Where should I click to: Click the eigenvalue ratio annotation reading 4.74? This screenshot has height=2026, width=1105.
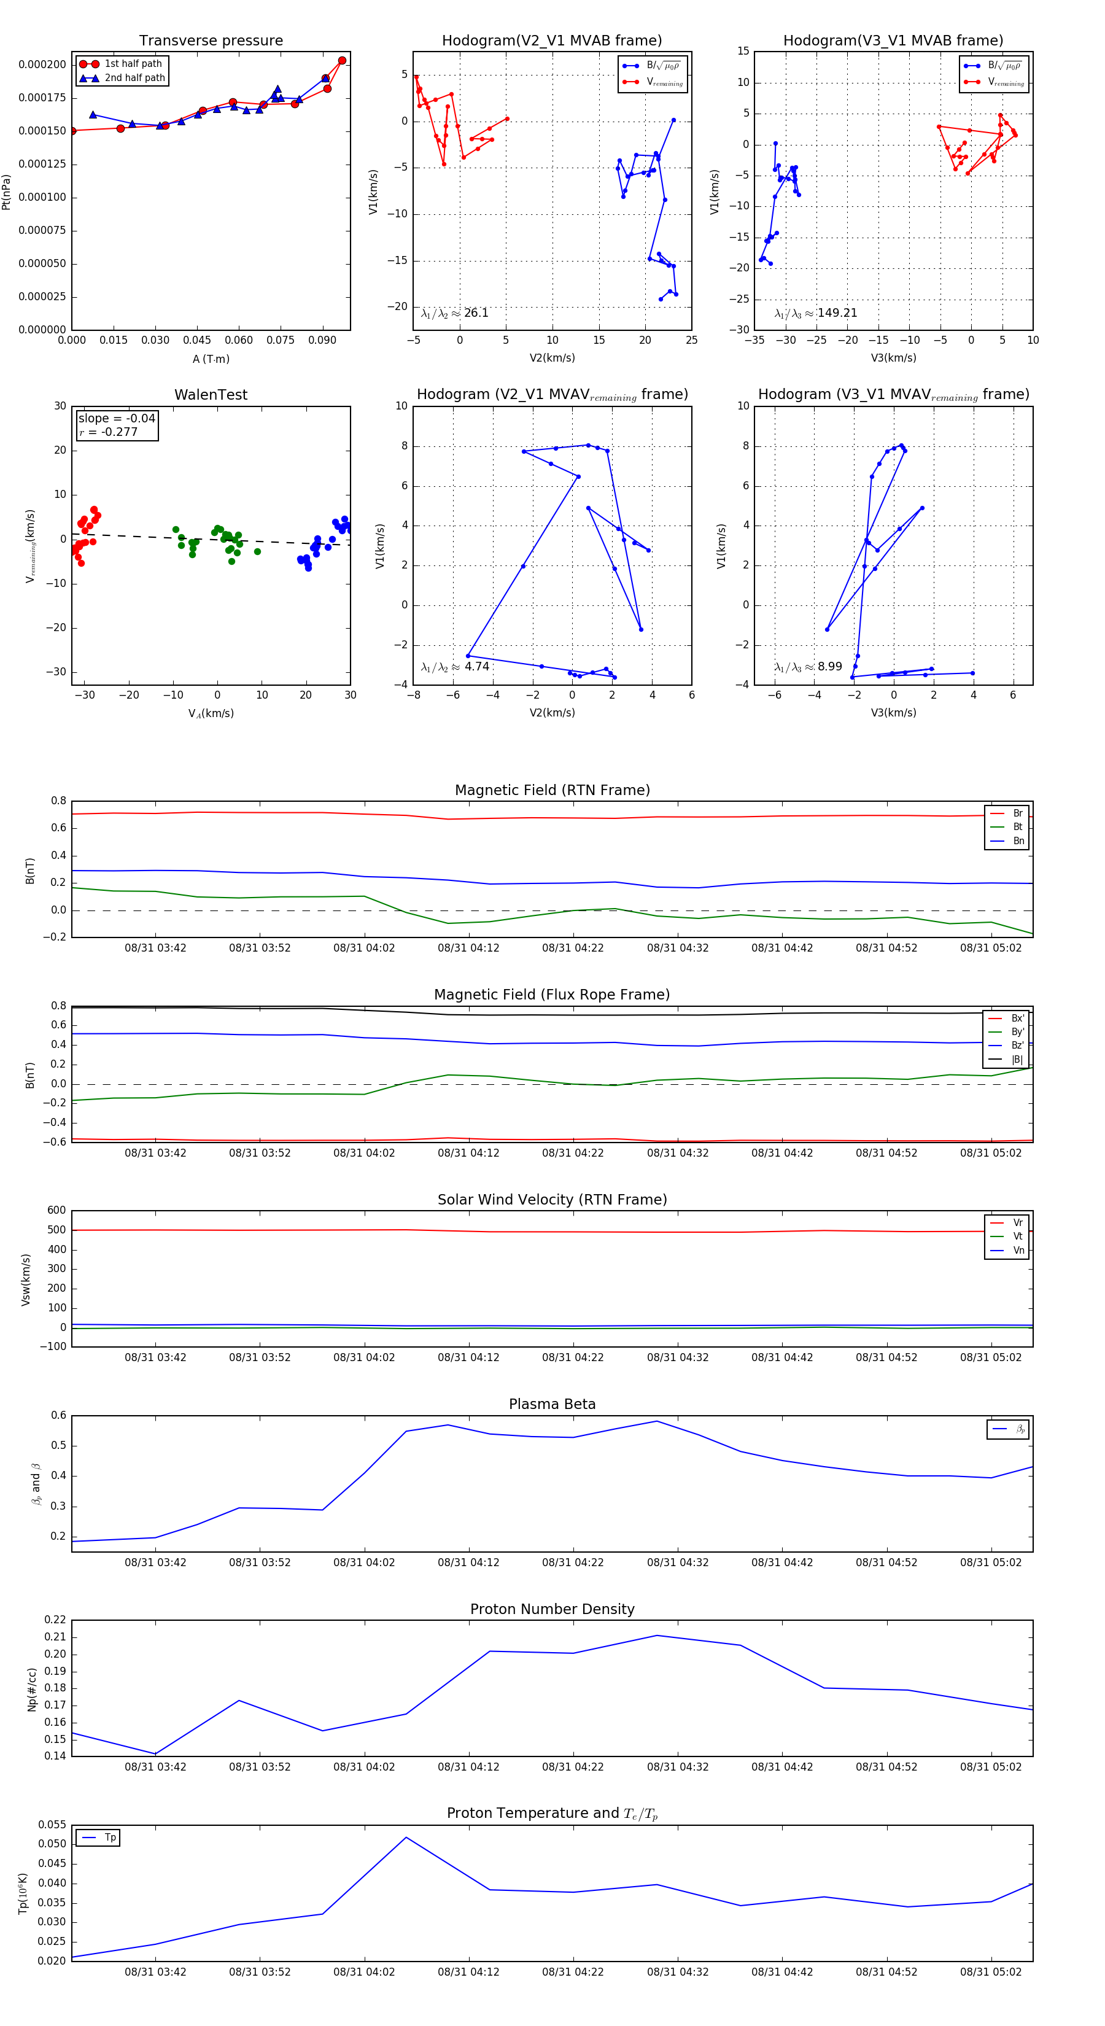pyautogui.click(x=454, y=667)
